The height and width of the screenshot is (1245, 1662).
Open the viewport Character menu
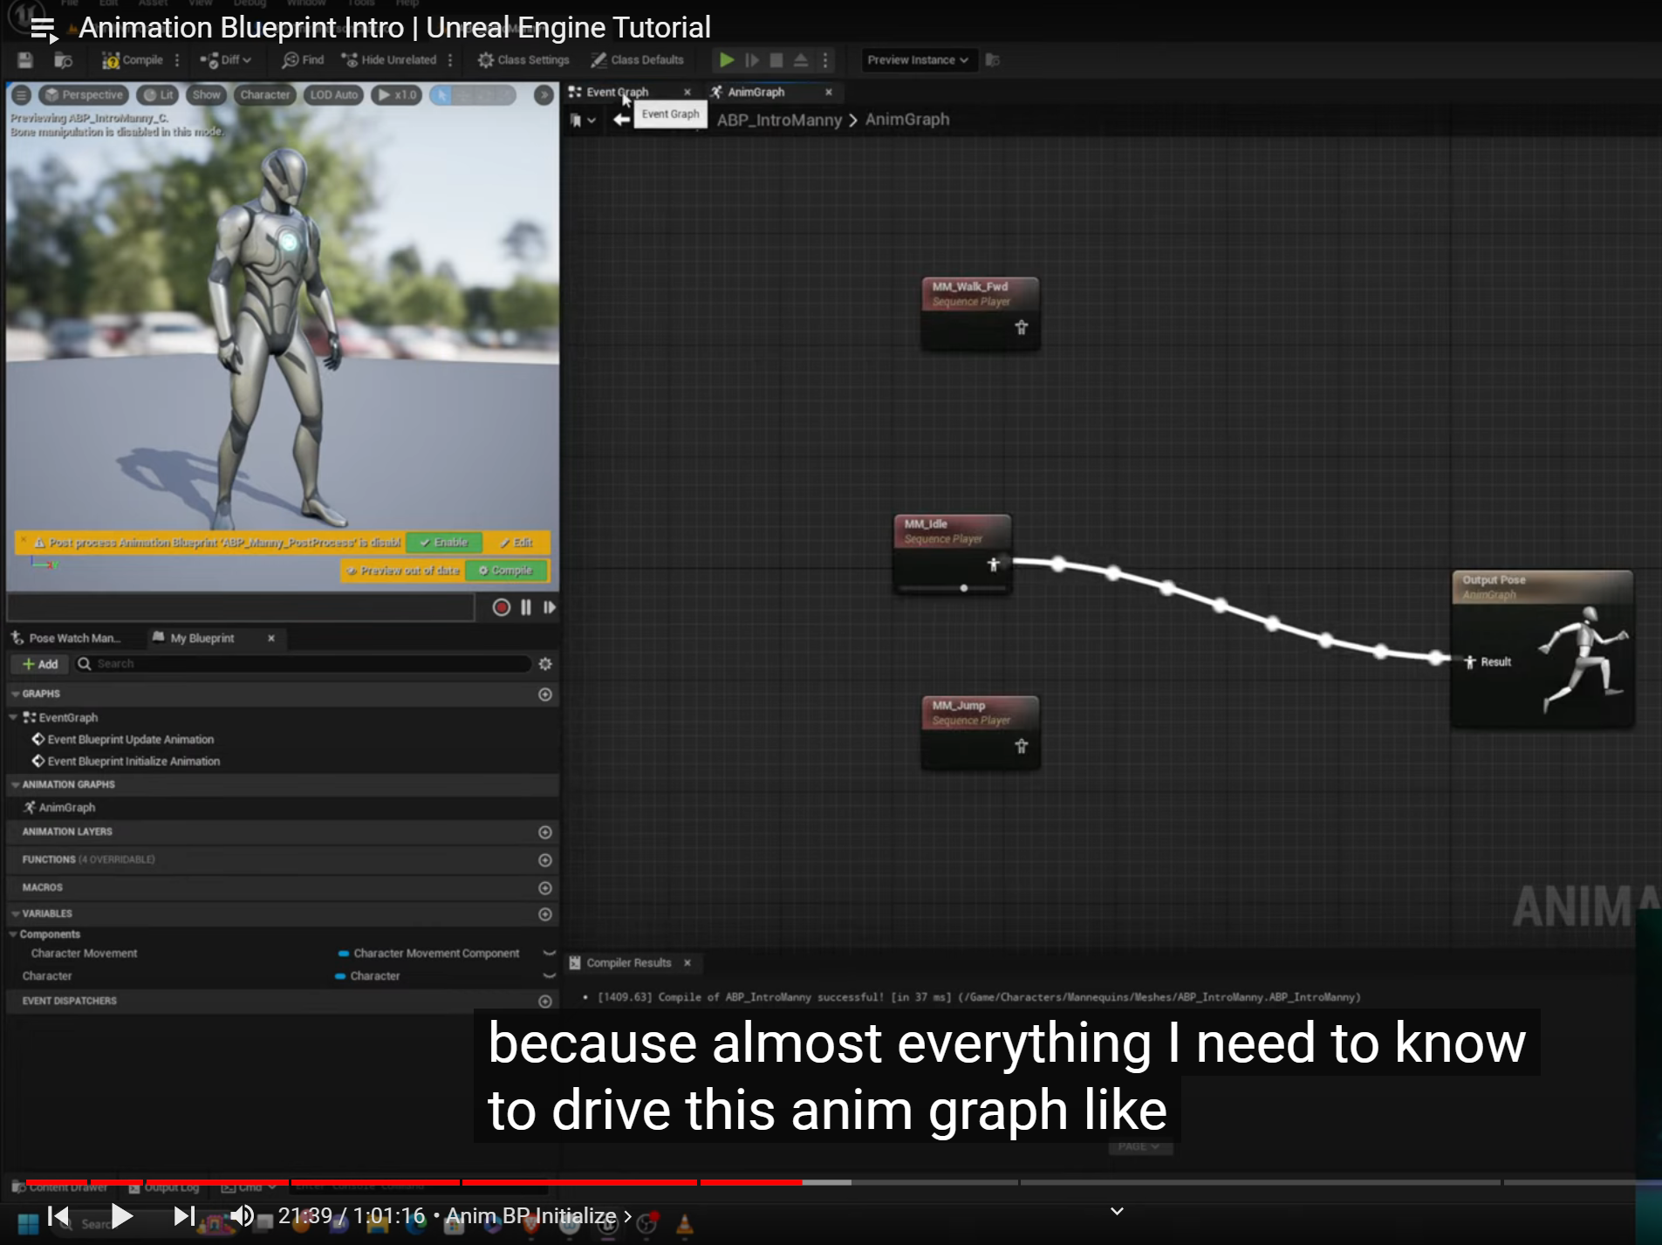(265, 95)
